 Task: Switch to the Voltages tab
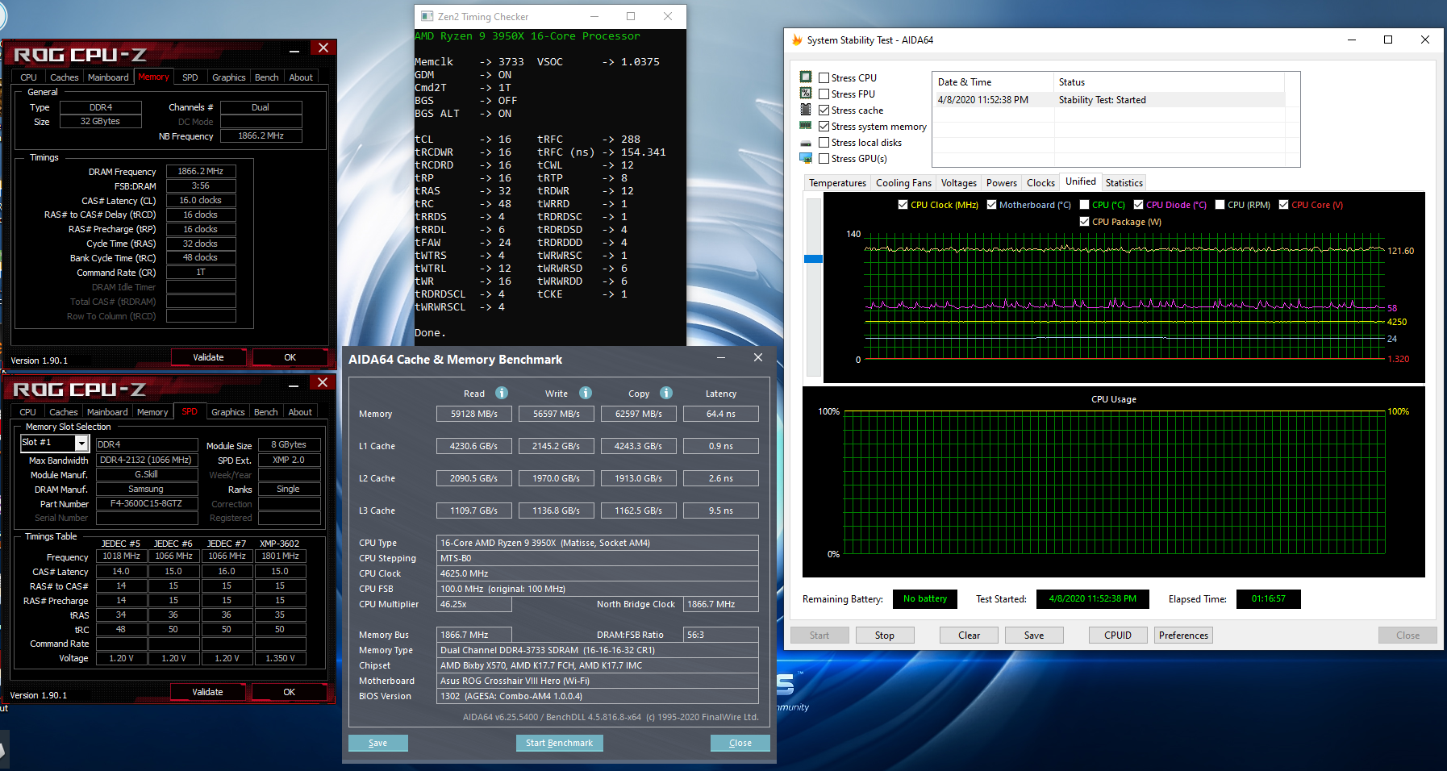958,183
